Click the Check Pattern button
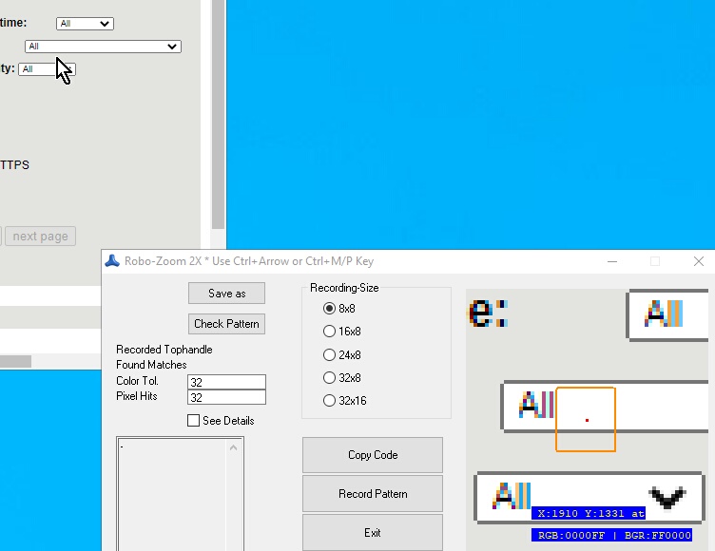The width and height of the screenshot is (715, 551). pos(226,324)
